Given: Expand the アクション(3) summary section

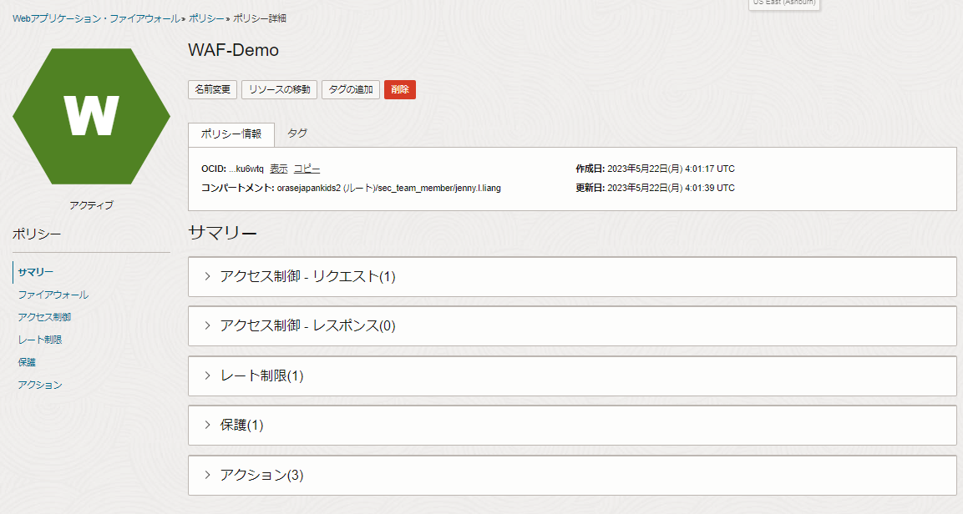Looking at the screenshot, I should point(261,476).
